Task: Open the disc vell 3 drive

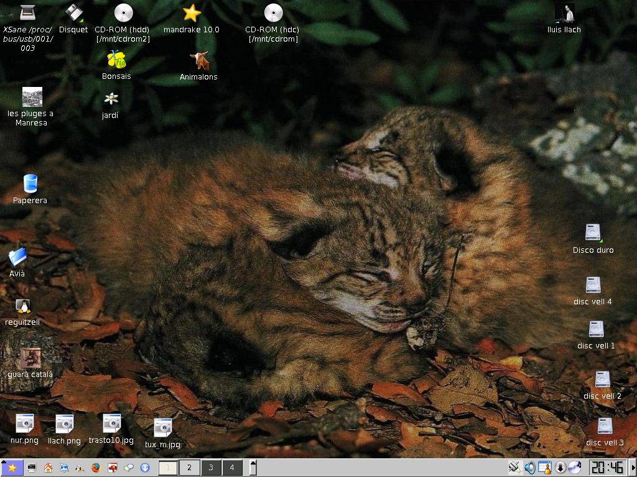Action: 605,426
